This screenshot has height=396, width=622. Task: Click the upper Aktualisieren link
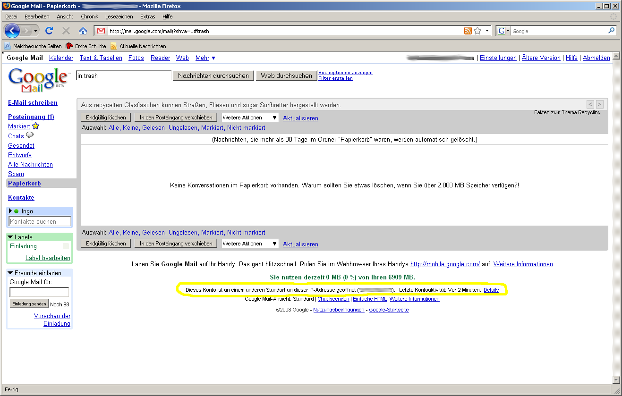click(300, 118)
